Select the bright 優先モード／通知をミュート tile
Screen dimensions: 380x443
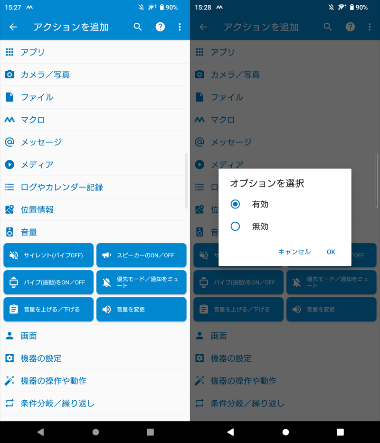pos(141,283)
